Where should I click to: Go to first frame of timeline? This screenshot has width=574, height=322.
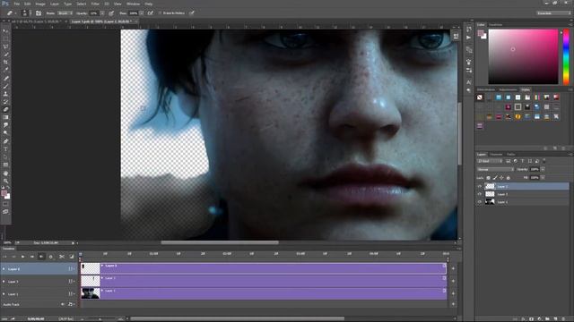tap(4, 257)
